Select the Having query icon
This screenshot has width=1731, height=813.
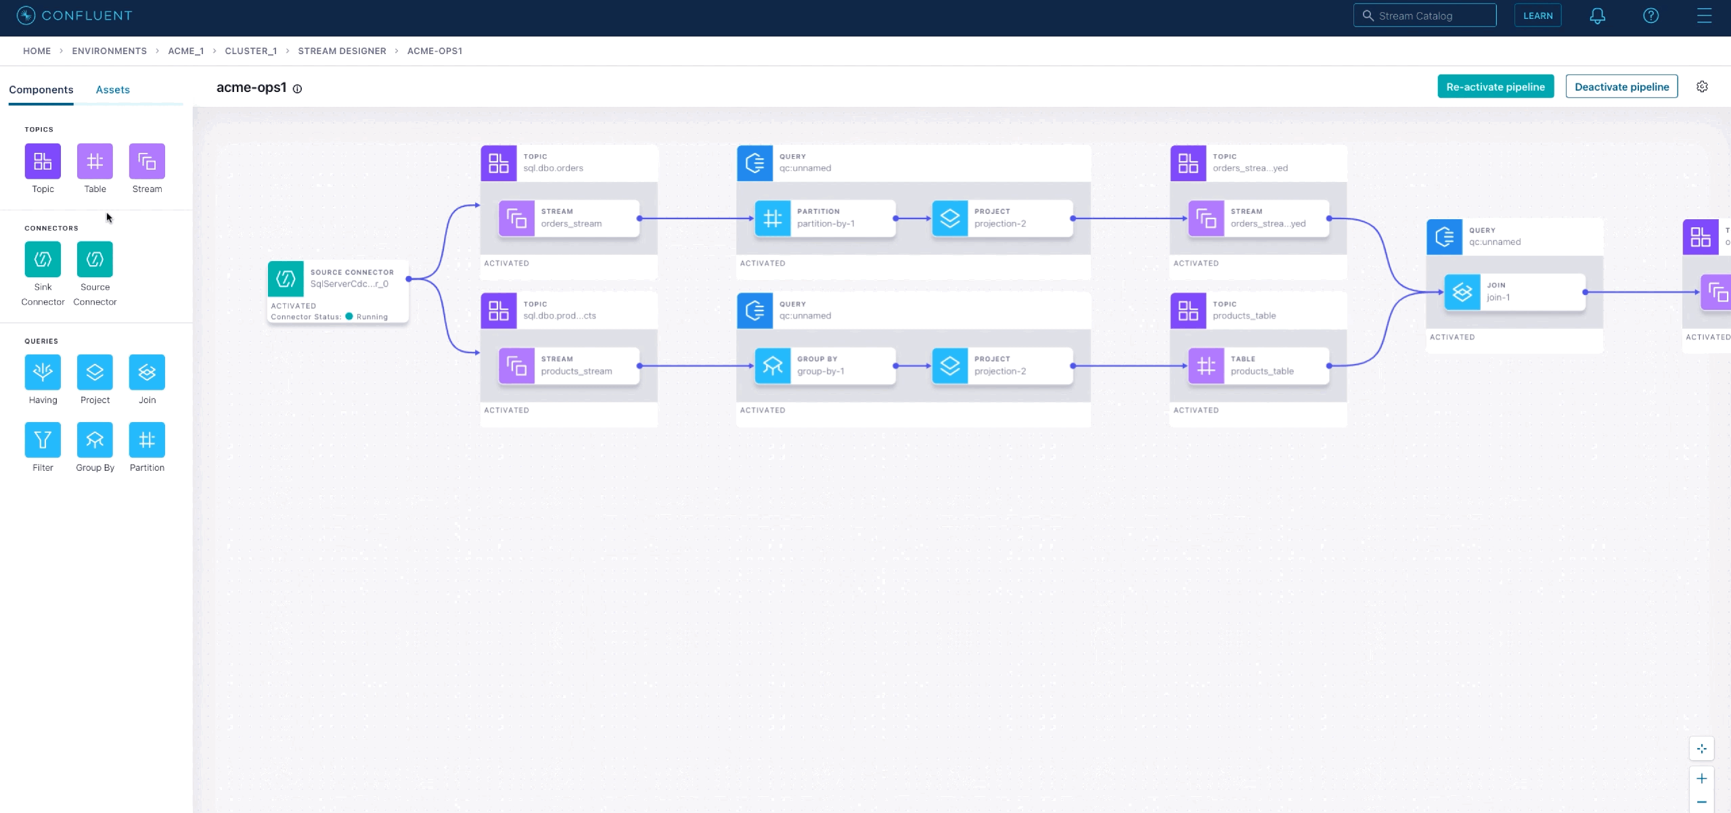pyautogui.click(x=42, y=372)
